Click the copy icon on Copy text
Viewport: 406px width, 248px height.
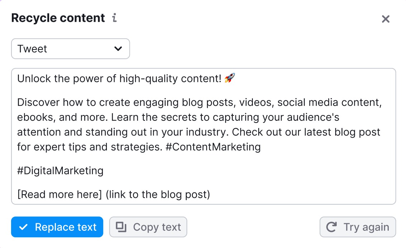[122, 227]
